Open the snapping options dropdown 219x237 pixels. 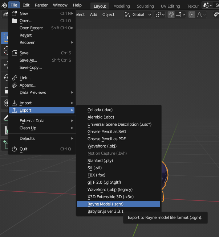180,14
